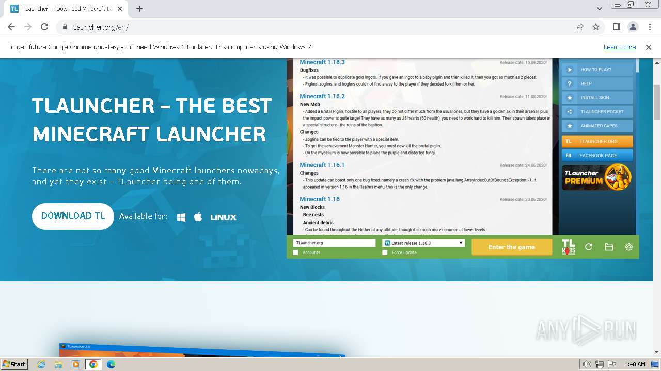The height and width of the screenshot is (371, 661).
Task: Click the Learn more link
Action: [x=620, y=47]
